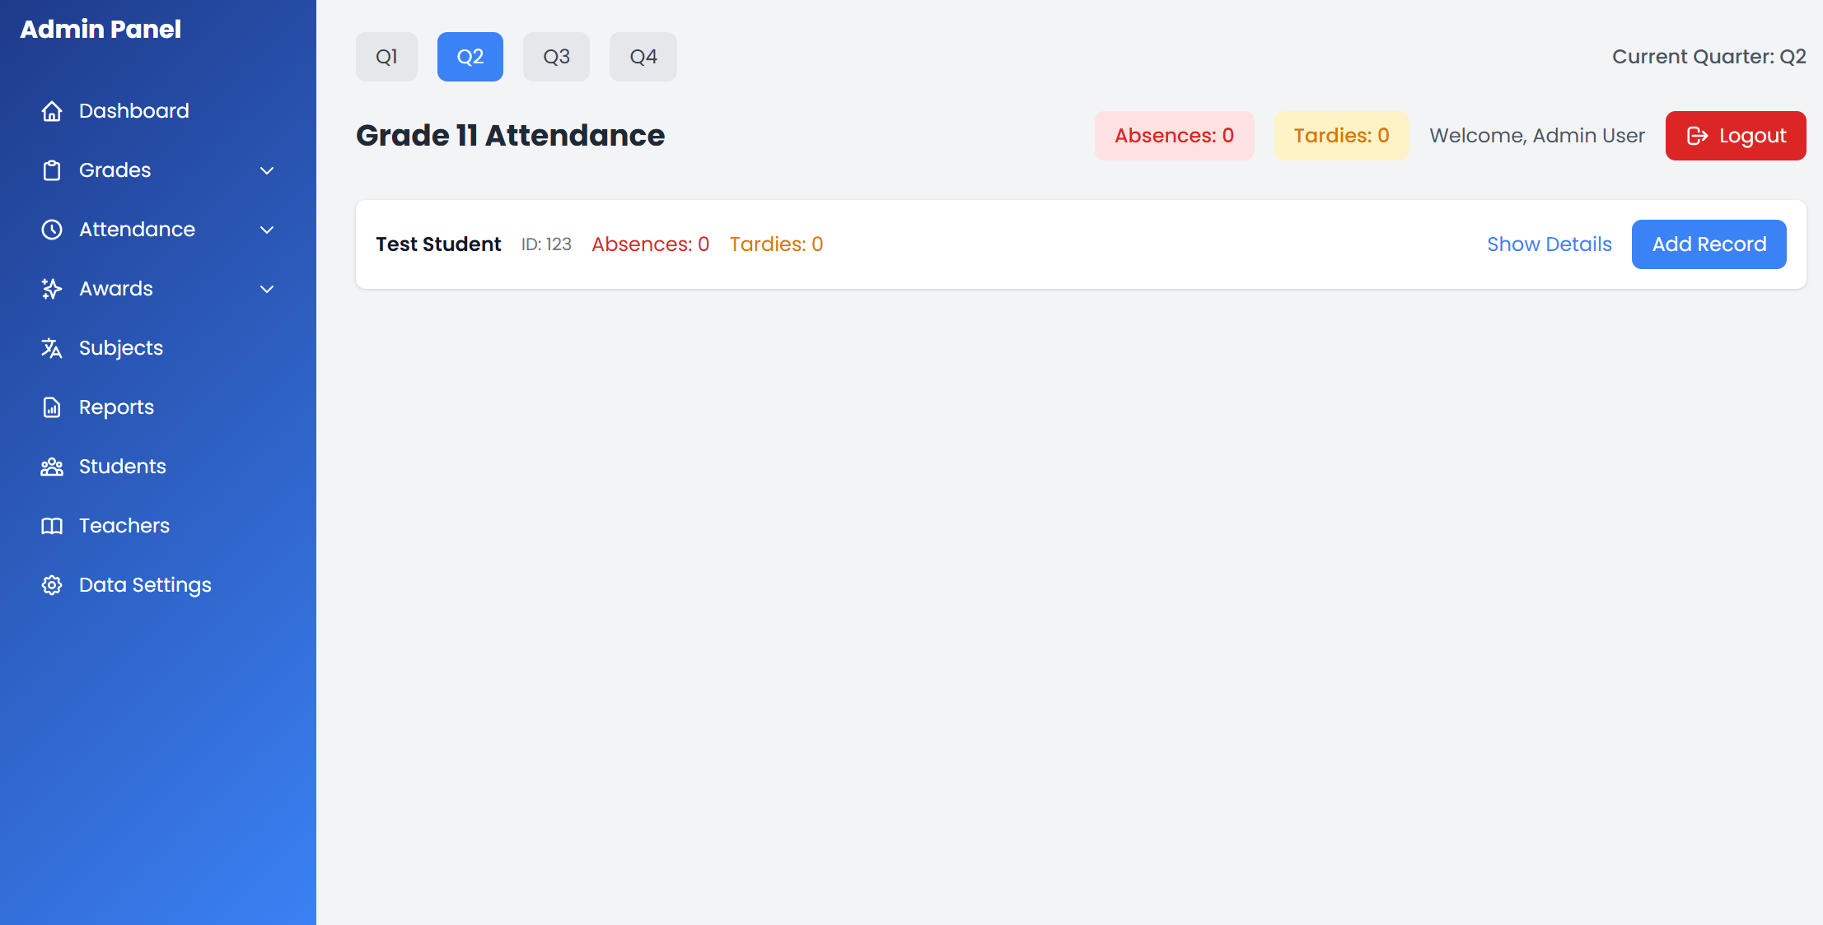The height and width of the screenshot is (925, 1823).
Task: Click the Welcome, Admin User text
Action: pos(1537,136)
